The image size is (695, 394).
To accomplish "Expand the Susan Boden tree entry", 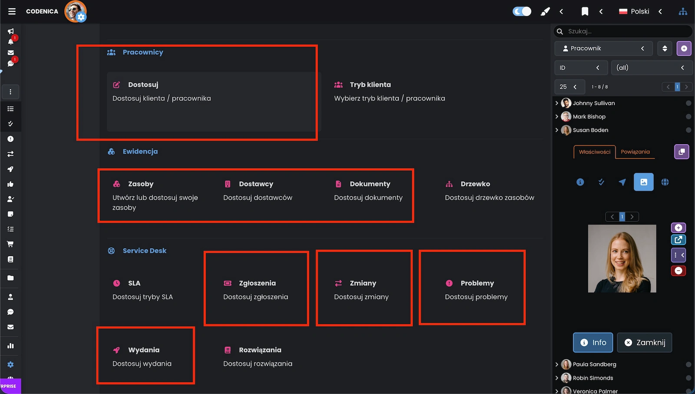I will coord(557,130).
